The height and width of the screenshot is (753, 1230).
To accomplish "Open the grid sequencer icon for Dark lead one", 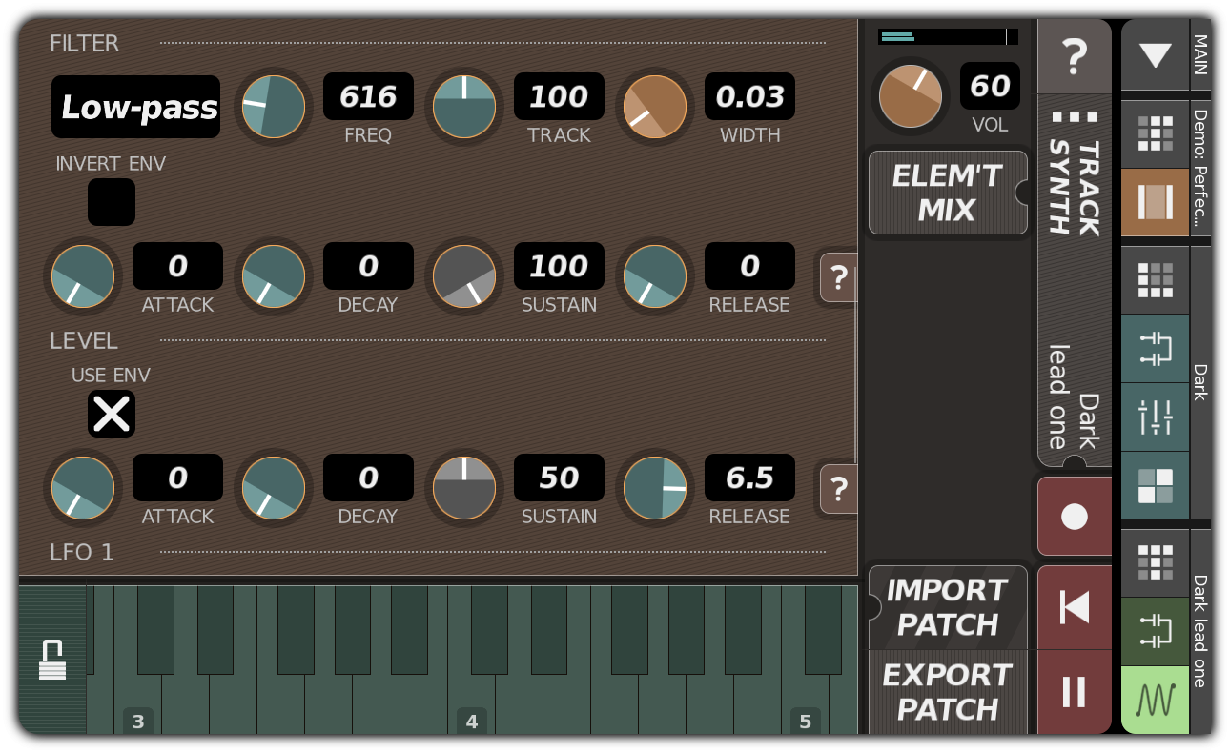I will [x=1155, y=562].
